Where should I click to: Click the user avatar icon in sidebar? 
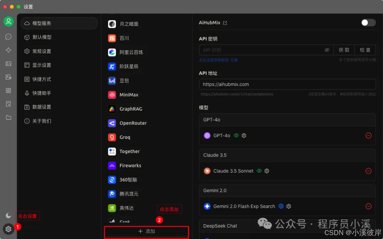click(8, 22)
